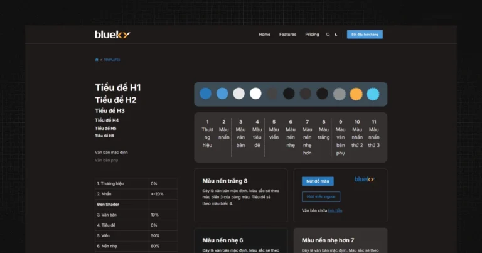Viewport: 482px width, 253px height.
Task: Click the 'Văn bản mặc định' text
Action: [111, 152]
